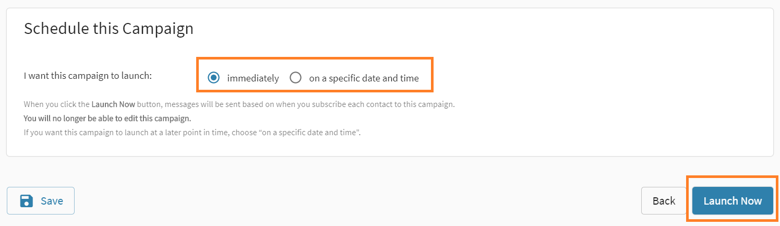Click bold "Launch Now" text in the description
This screenshot has width=780, height=226.
click(113, 104)
